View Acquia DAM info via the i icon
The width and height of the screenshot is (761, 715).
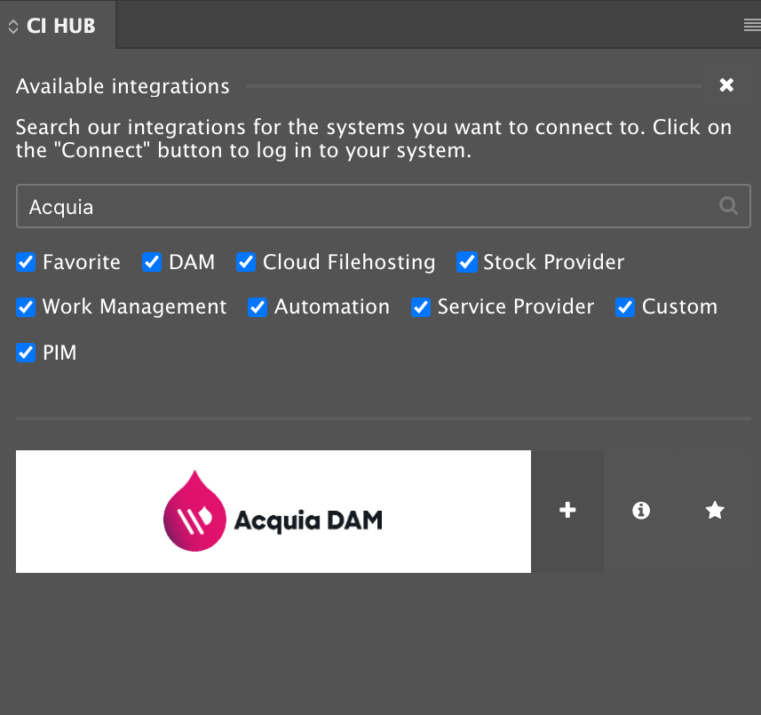(641, 511)
